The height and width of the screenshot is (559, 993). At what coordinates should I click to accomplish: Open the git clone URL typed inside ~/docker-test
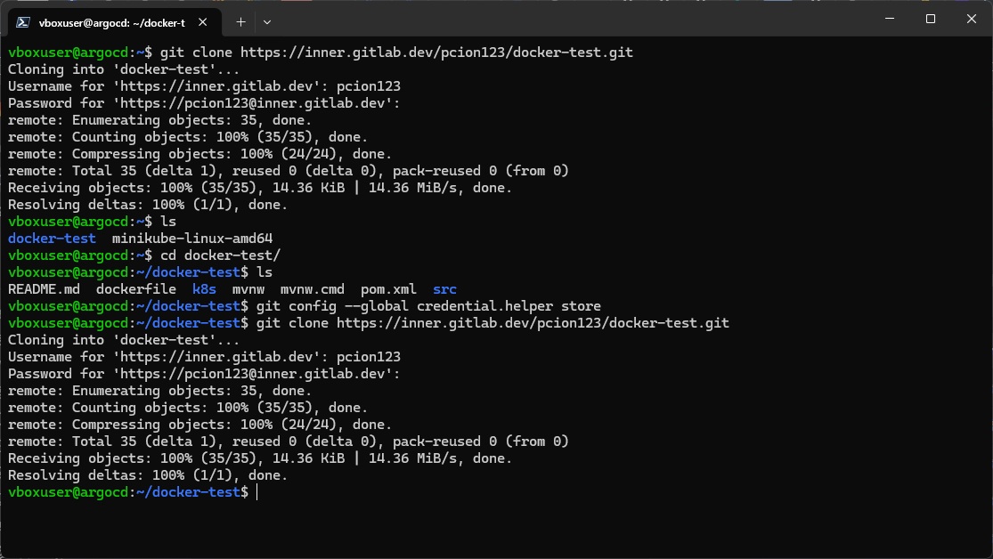pos(533,323)
